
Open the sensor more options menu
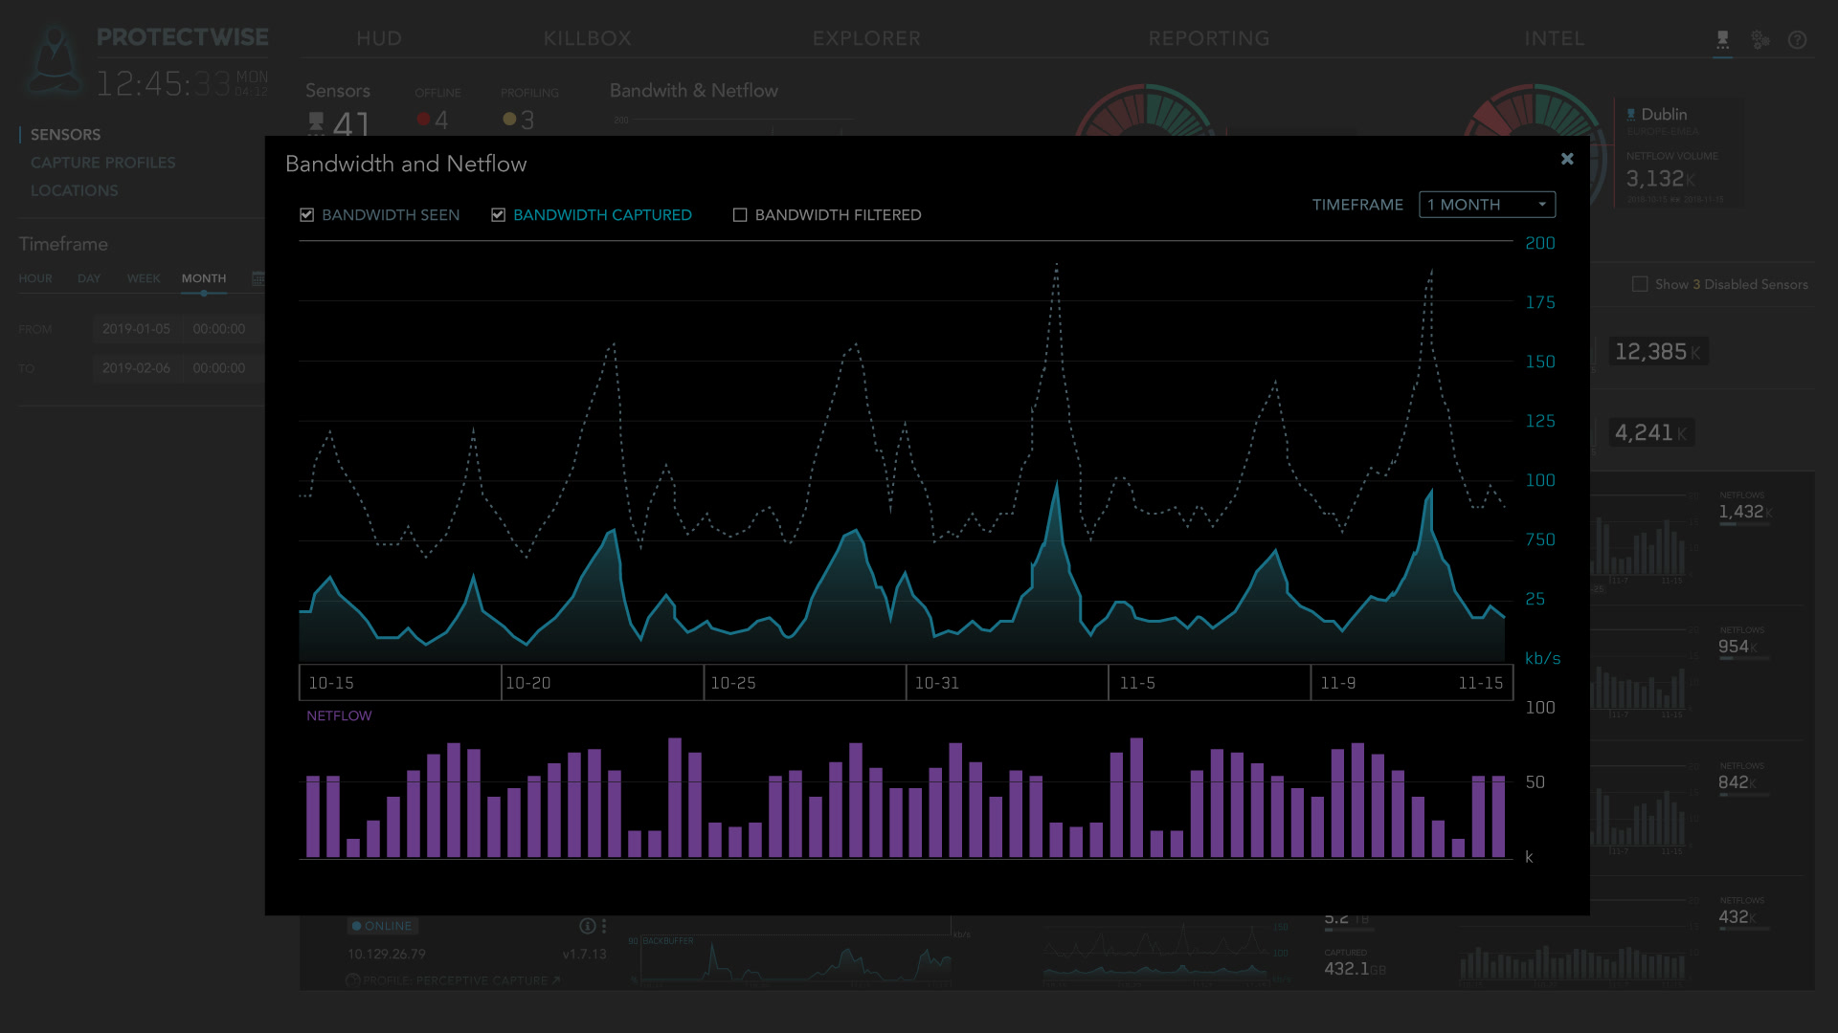coord(604,926)
